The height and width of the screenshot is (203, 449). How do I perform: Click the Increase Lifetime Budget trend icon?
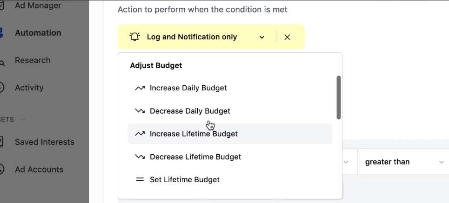click(140, 134)
